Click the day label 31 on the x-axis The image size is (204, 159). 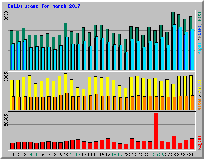click(191, 155)
